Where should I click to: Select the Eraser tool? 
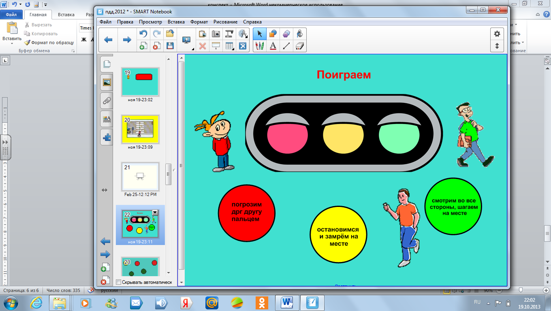pos(300,46)
